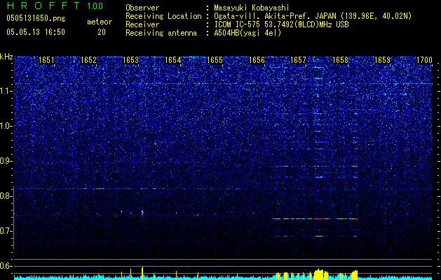Click the HROFFT 1.0.0 title text
441x280 pixels.
pyautogui.click(x=55, y=6)
